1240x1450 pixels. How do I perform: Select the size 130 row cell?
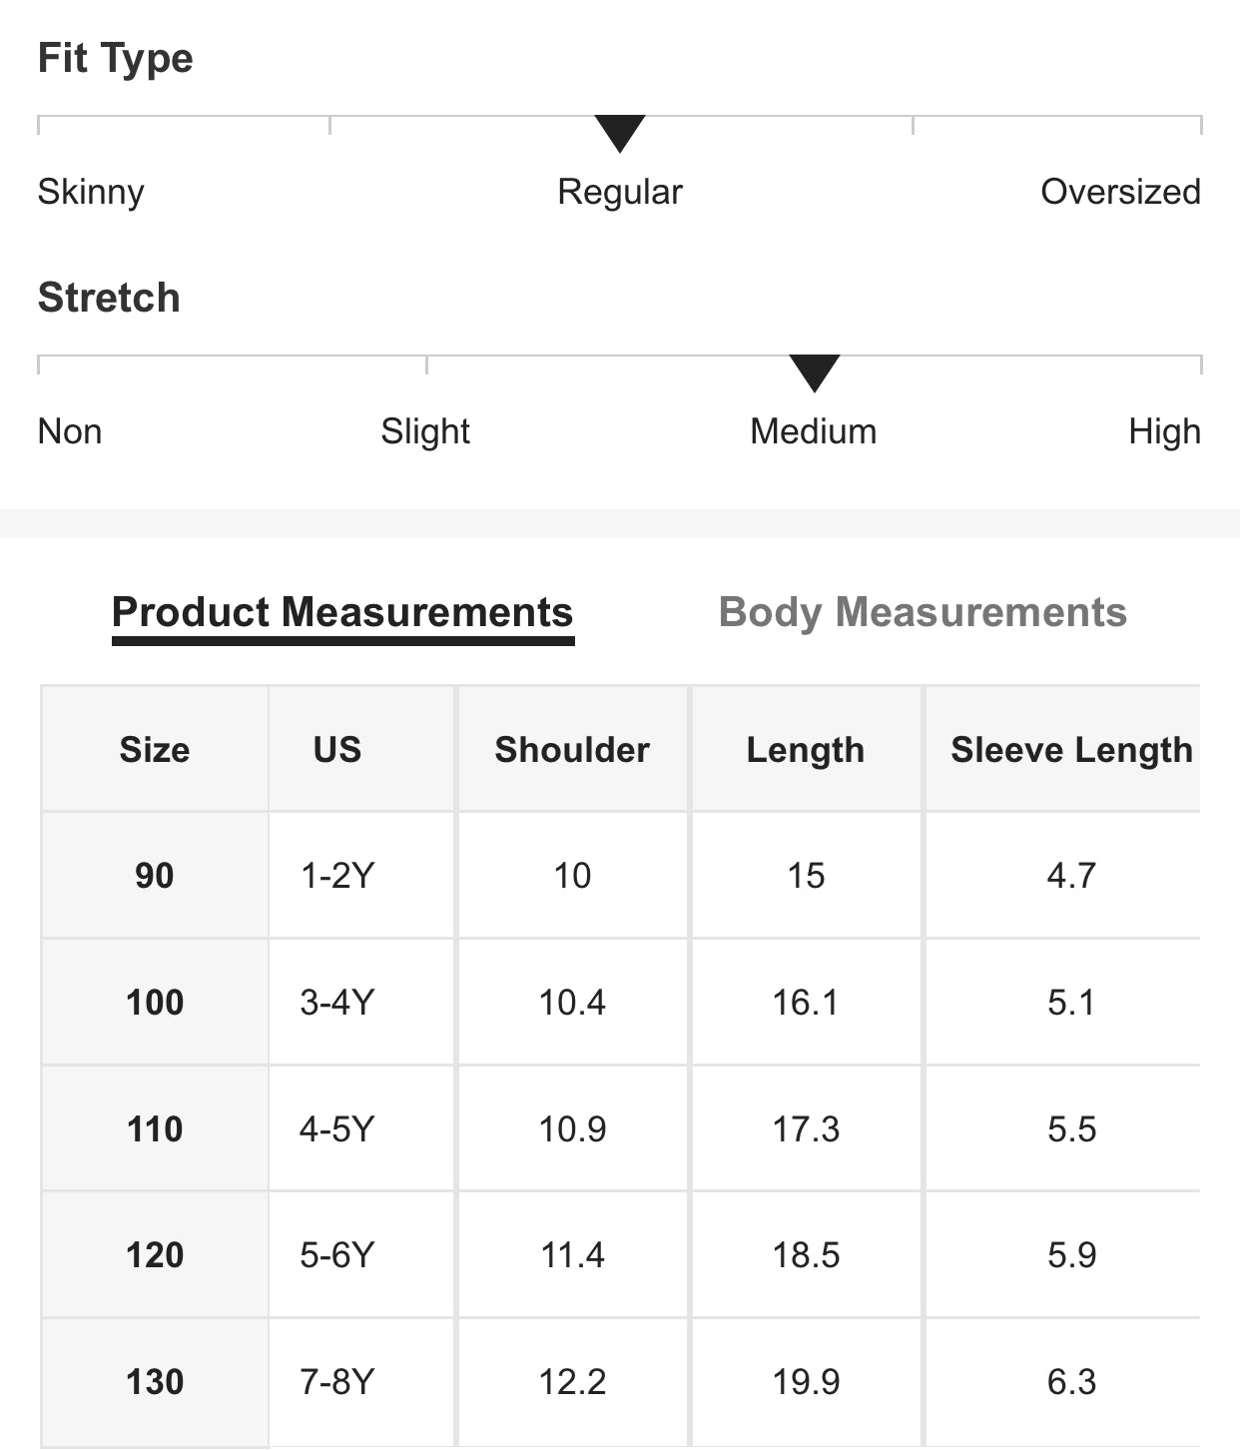click(x=155, y=1382)
